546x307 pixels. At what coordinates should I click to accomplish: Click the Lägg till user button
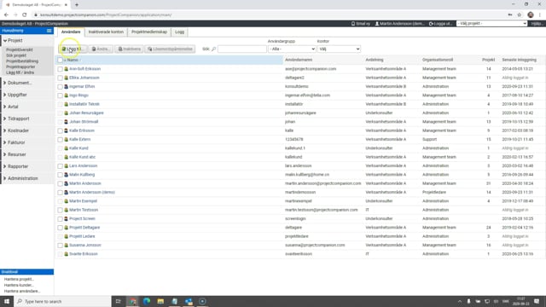73,49
